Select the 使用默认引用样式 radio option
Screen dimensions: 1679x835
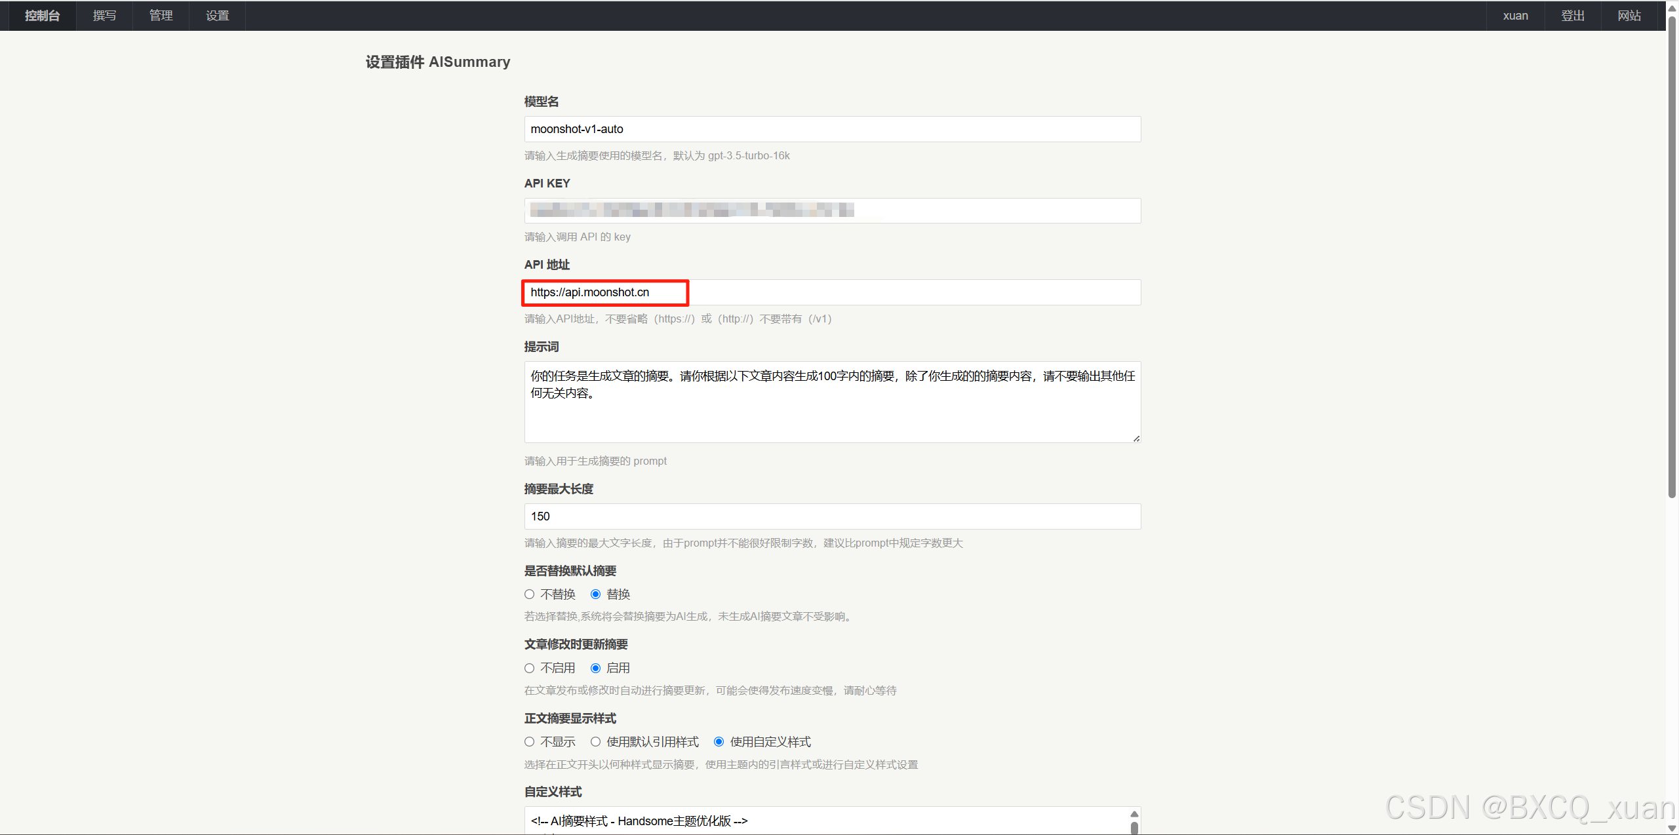[595, 742]
